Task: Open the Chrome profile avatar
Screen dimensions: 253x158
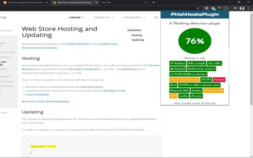Action: coord(242,8)
